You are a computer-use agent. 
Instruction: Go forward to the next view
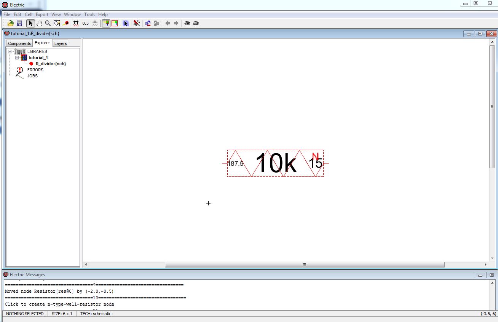(x=176, y=23)
